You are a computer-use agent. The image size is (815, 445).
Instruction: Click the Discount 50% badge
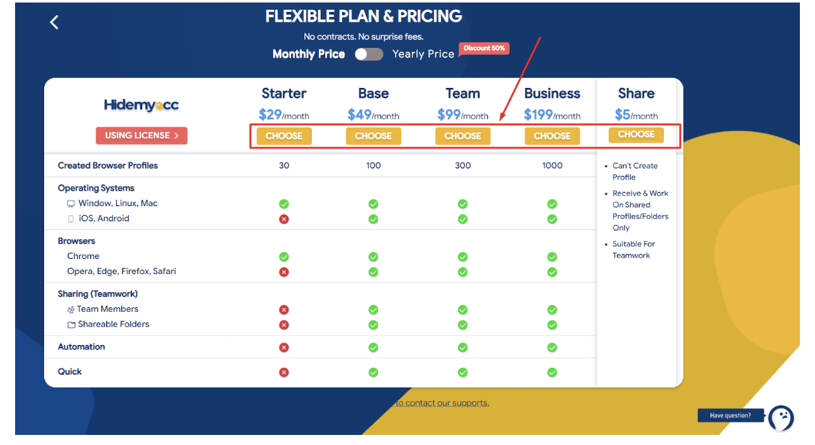484,48
